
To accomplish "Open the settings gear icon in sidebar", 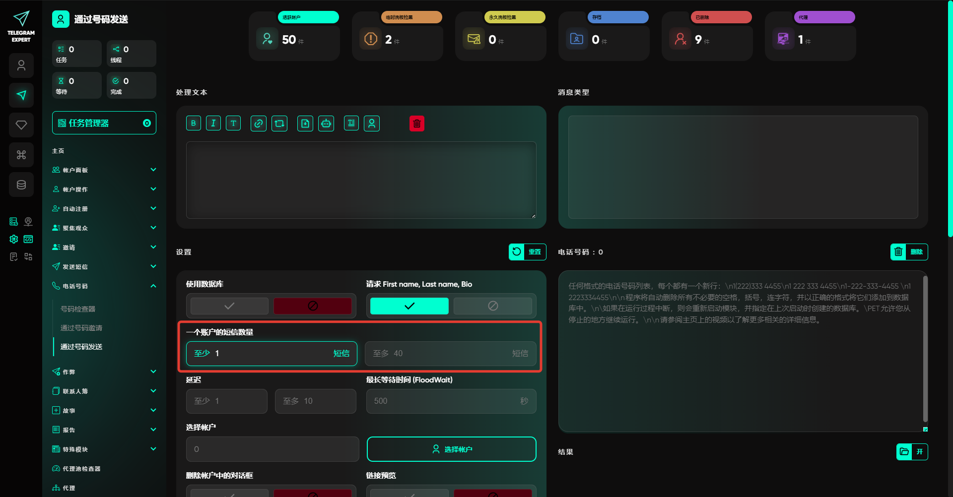I will point(14,239).
